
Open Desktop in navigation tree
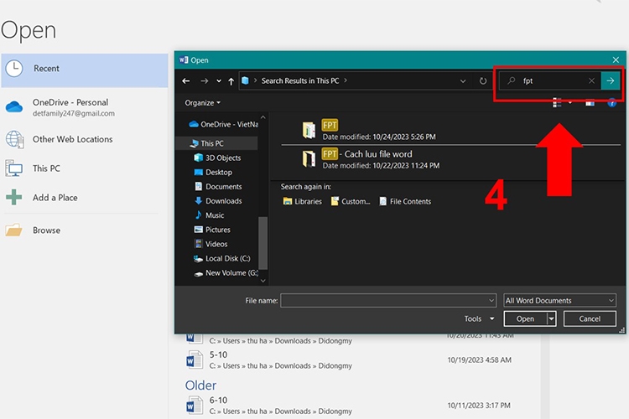[213, 173]
